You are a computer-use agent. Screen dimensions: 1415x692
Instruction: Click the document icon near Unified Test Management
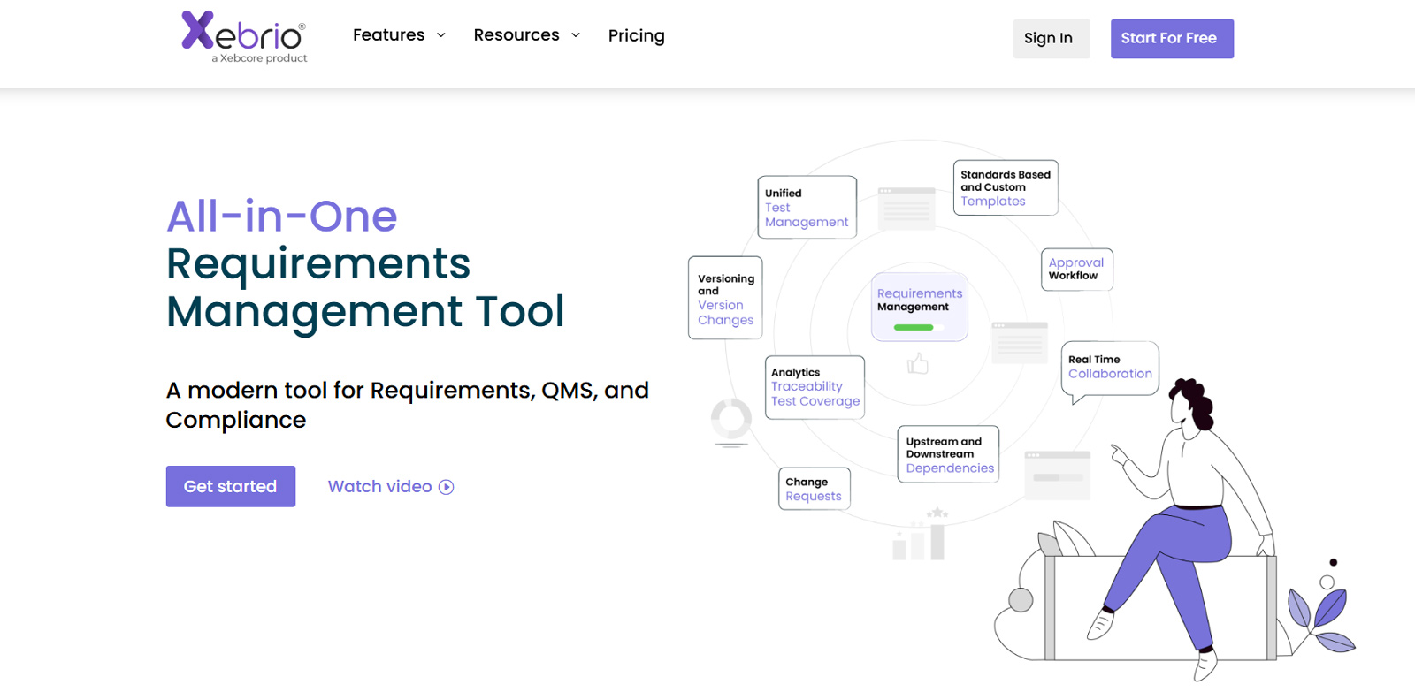(906, 209)
